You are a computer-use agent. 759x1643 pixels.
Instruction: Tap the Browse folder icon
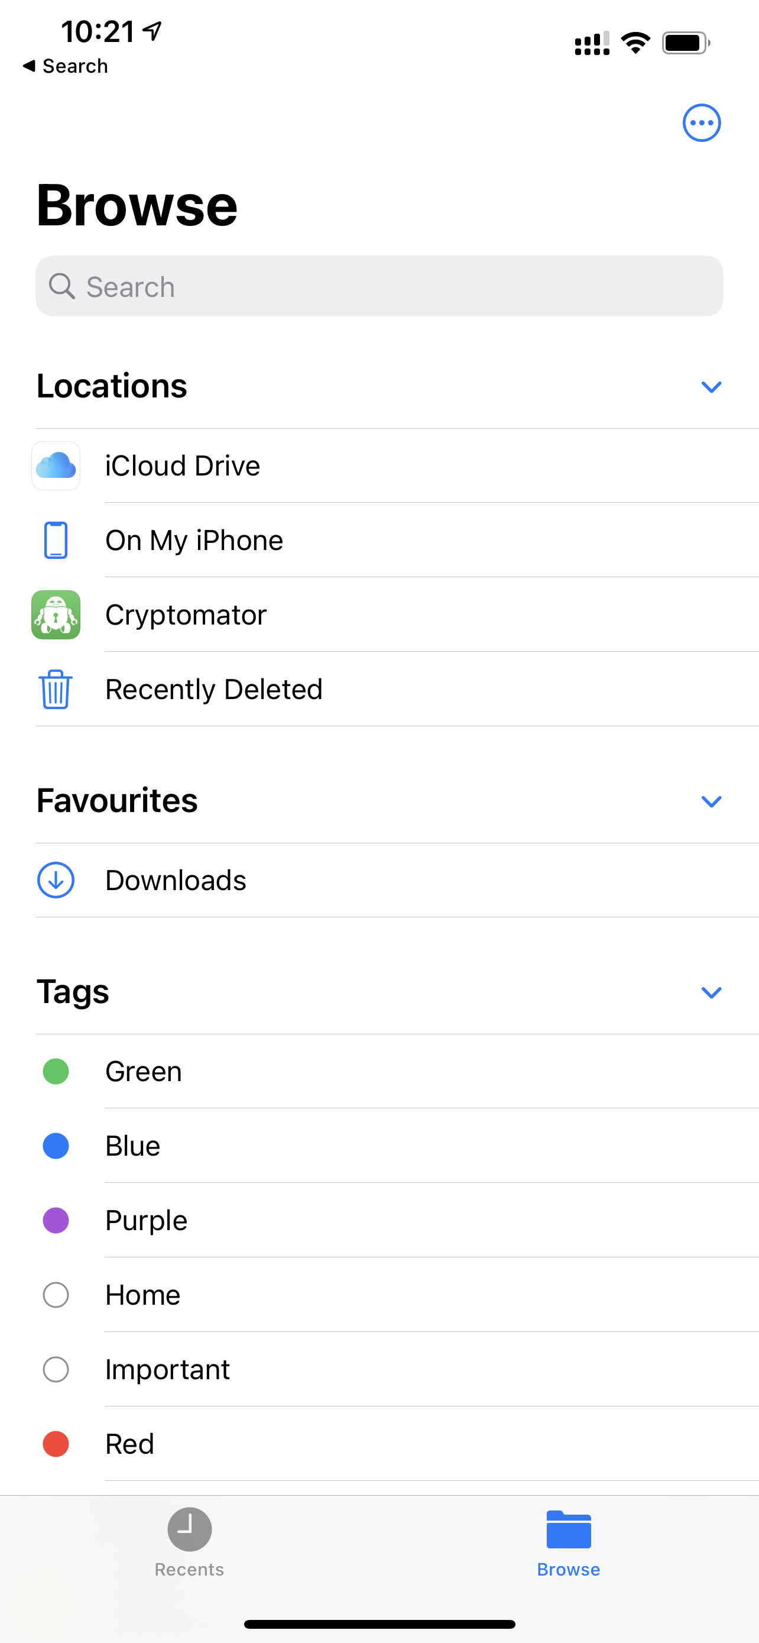point(569,1529)
